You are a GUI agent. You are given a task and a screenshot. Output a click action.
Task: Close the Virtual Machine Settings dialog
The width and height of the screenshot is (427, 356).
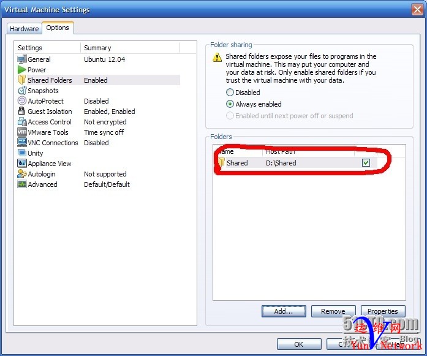click(x=417, y=10)
